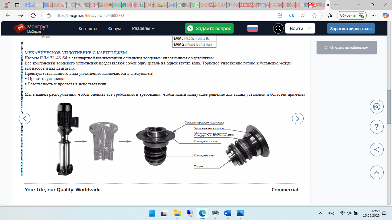392x220 pixels.
Task: Click the scroll-to-top chevron button
Action: pyautogui.click(x=377, y=172)
